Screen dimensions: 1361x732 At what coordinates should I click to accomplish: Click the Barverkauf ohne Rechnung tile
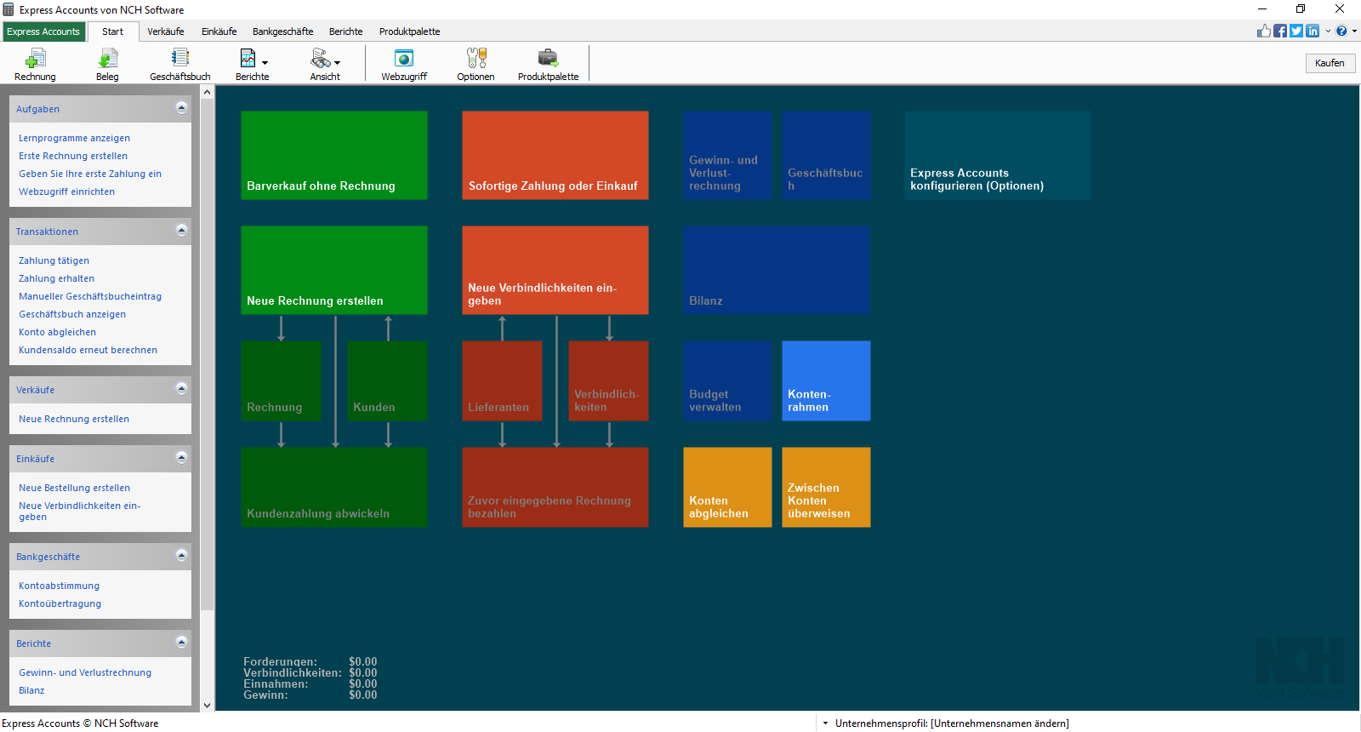point(334,155)
